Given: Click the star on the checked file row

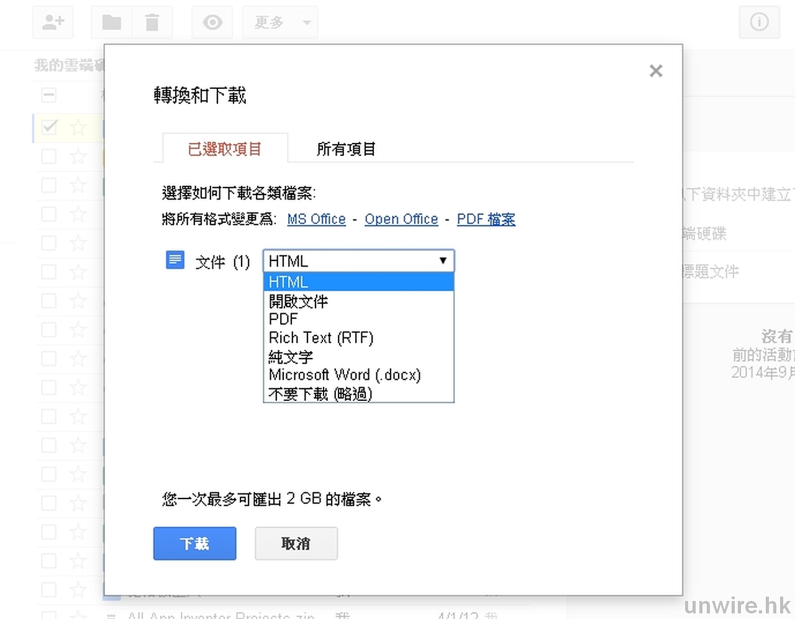Looking at the screenshot, I should pos(78,127).
